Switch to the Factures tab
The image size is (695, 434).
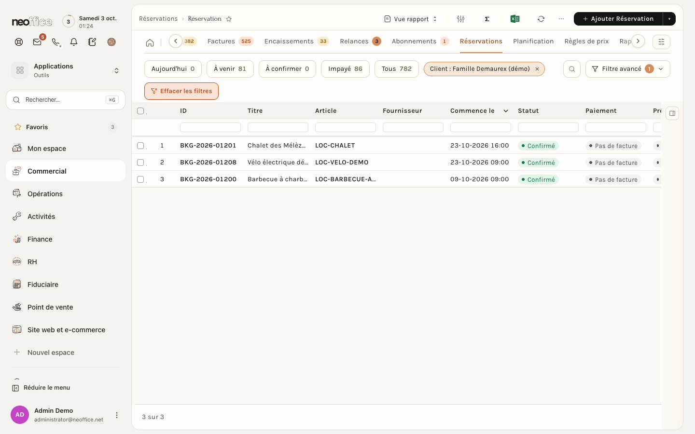tap(230, 41)
